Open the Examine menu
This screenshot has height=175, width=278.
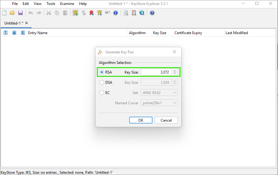67,4
